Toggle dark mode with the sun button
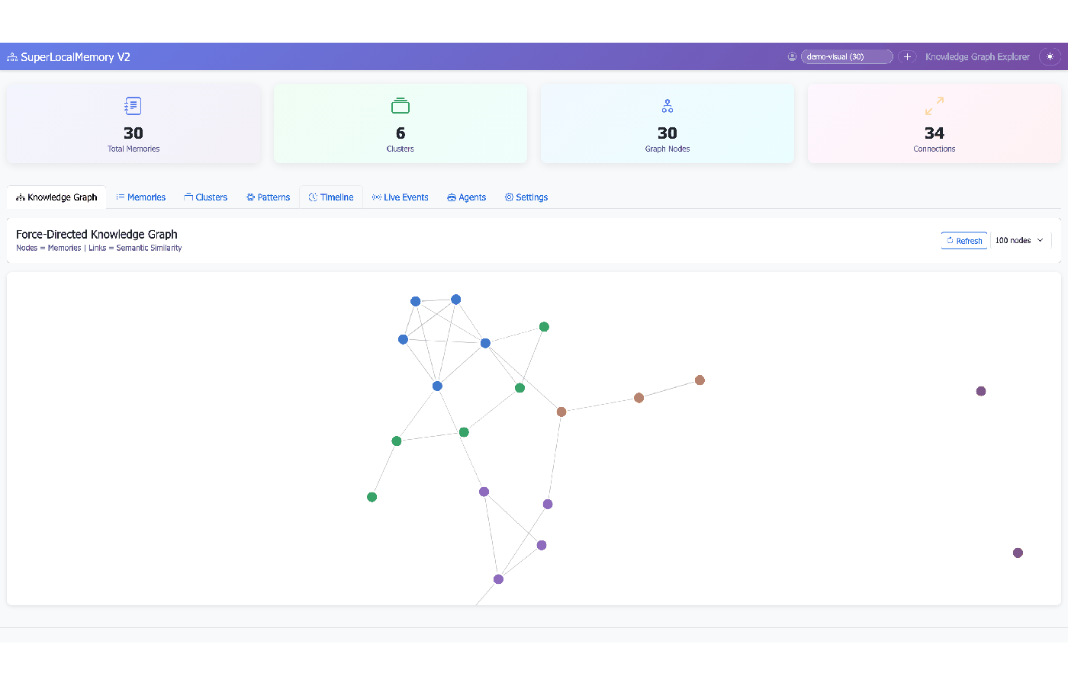Screen dimensions: 1068x686 click(1050, 56)
